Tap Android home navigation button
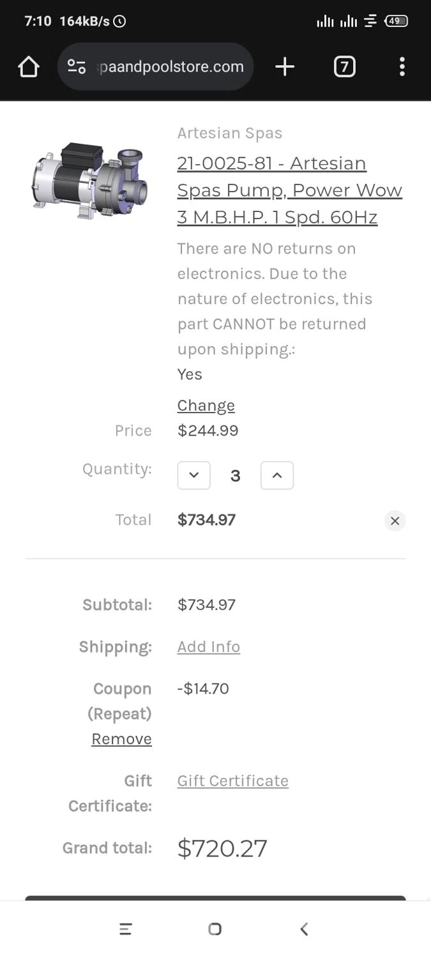This screenshot has height=958, width=431. pos(215,929)
